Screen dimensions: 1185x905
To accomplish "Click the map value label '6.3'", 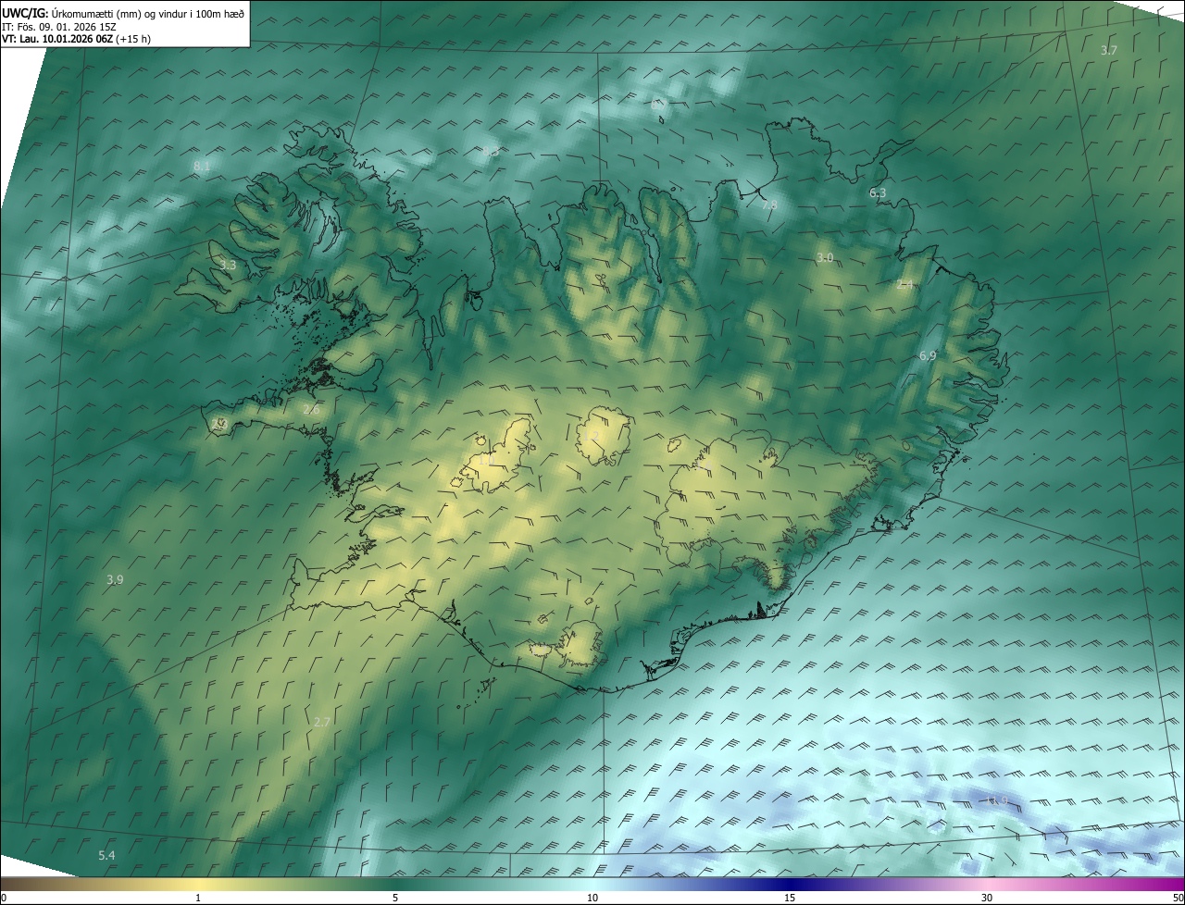I will tap(878, 192).
